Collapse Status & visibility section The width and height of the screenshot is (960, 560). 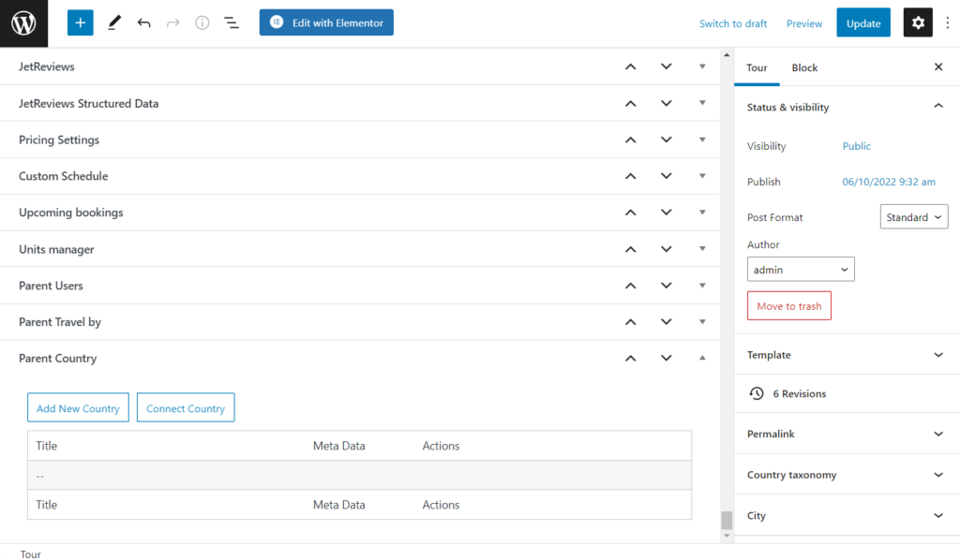[x=937, y=107]
